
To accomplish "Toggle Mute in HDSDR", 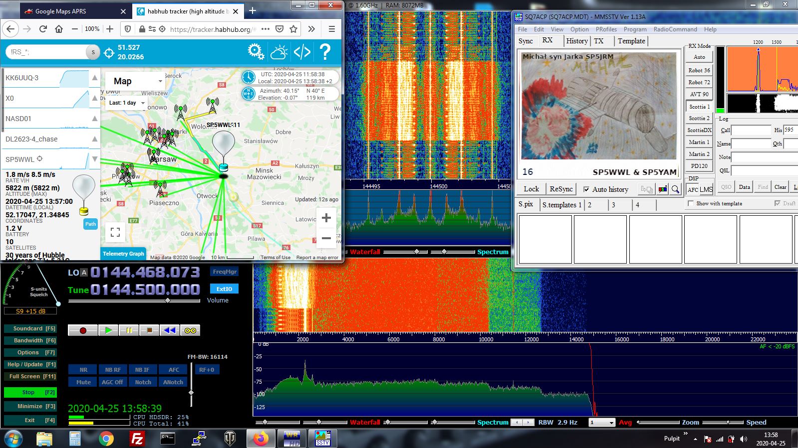I will [x=83, y=382].
